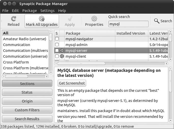
Task: Click the description pane vertical scrollbar thumb
Action: coord(170,81)
